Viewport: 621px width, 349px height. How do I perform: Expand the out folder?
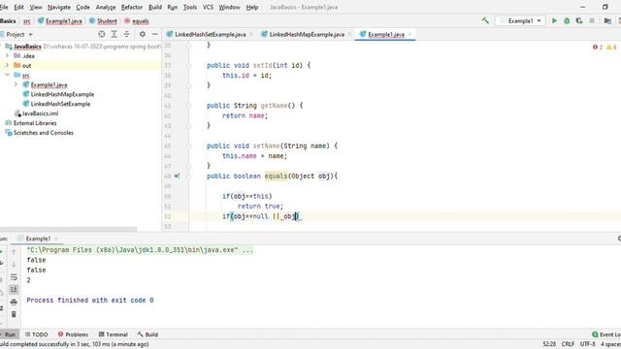[7, 65]
